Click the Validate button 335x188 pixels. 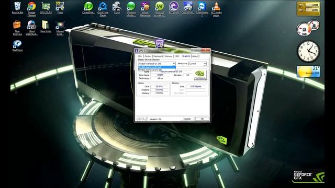point(187,119)
